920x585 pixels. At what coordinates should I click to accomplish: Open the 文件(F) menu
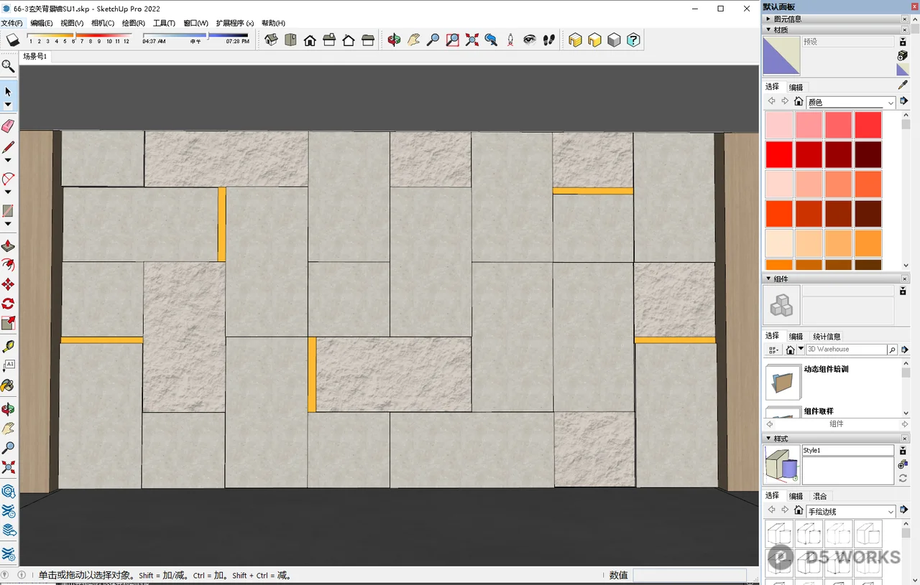(12, 23)
